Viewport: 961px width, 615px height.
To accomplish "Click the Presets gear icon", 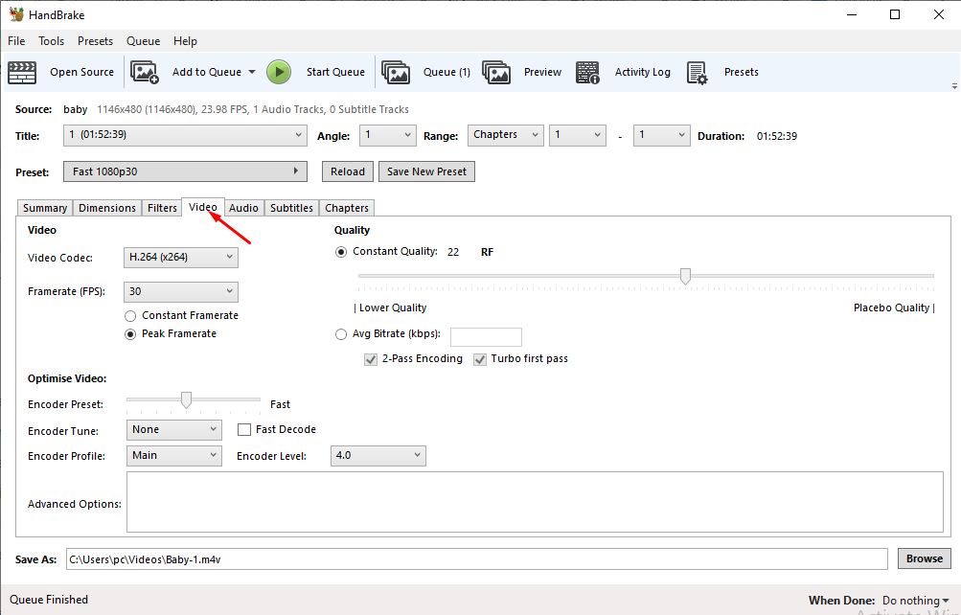I will point(697,72).
